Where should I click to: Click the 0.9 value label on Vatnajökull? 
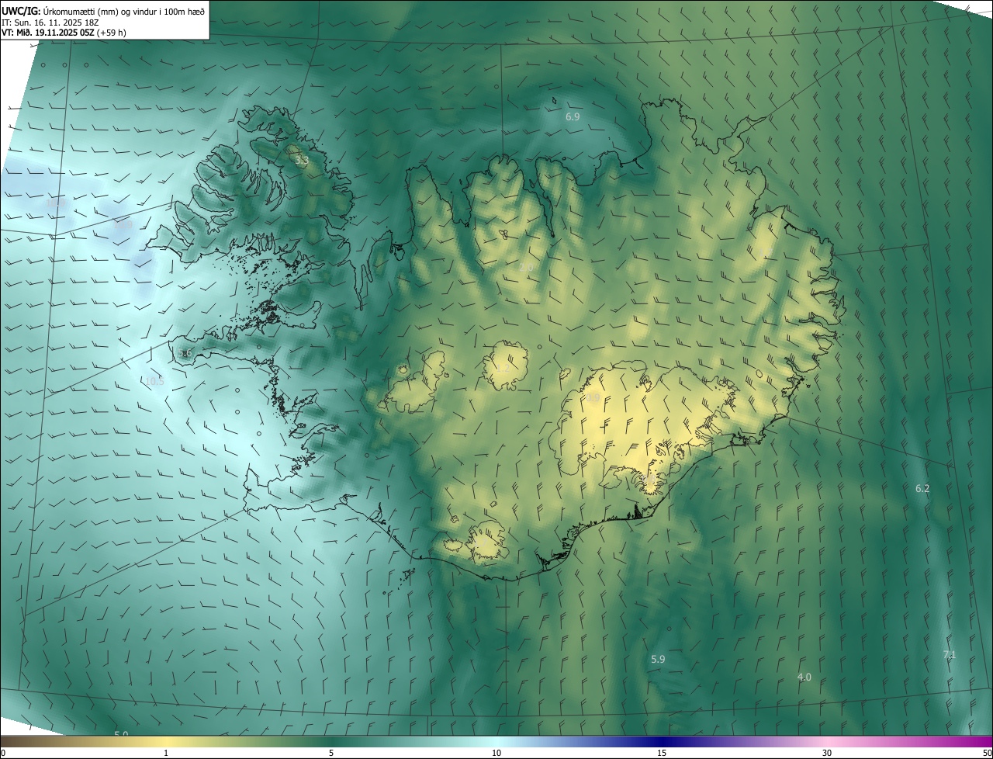593,398
